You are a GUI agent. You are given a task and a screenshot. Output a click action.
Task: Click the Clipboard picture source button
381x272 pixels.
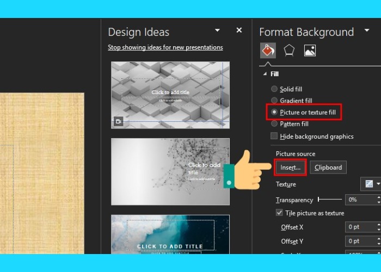(328, 168)
